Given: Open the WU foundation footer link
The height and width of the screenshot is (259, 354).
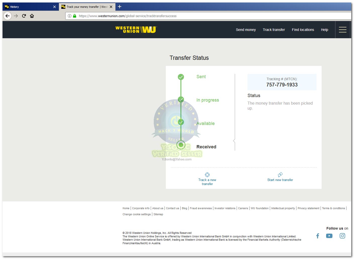Looking at the screenshot, I should coord(260,208).
